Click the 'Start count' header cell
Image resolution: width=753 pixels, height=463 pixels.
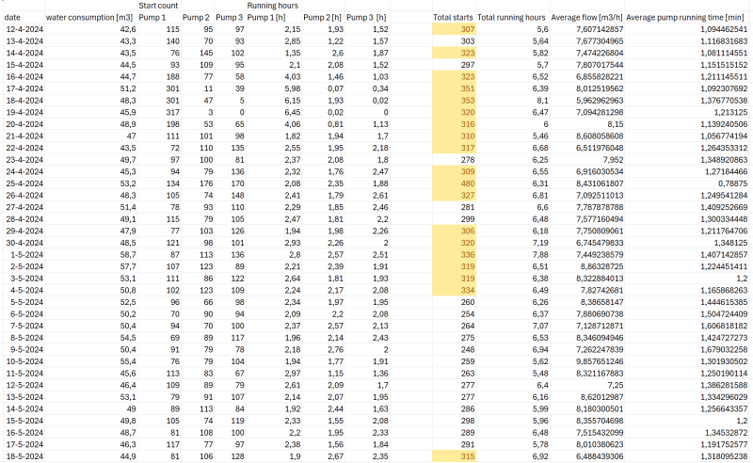click(158, 6)
